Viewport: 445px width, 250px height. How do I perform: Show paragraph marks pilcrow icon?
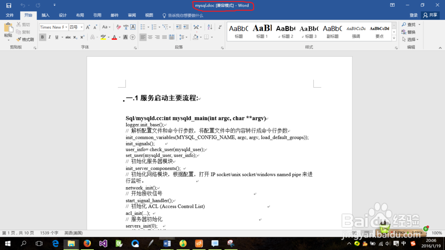pos(220,27)
